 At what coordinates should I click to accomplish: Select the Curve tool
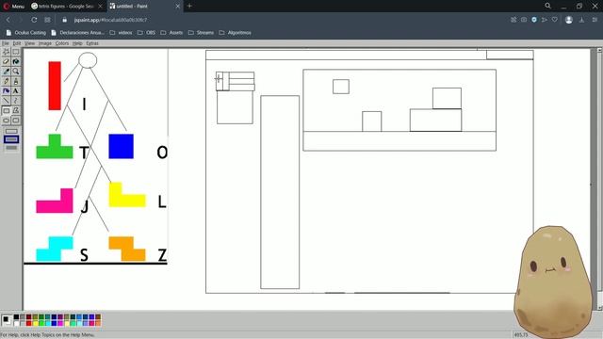coord(16,101)
